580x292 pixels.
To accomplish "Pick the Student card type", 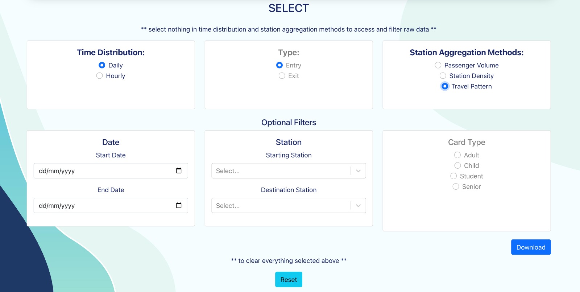I will click(453, 176).
